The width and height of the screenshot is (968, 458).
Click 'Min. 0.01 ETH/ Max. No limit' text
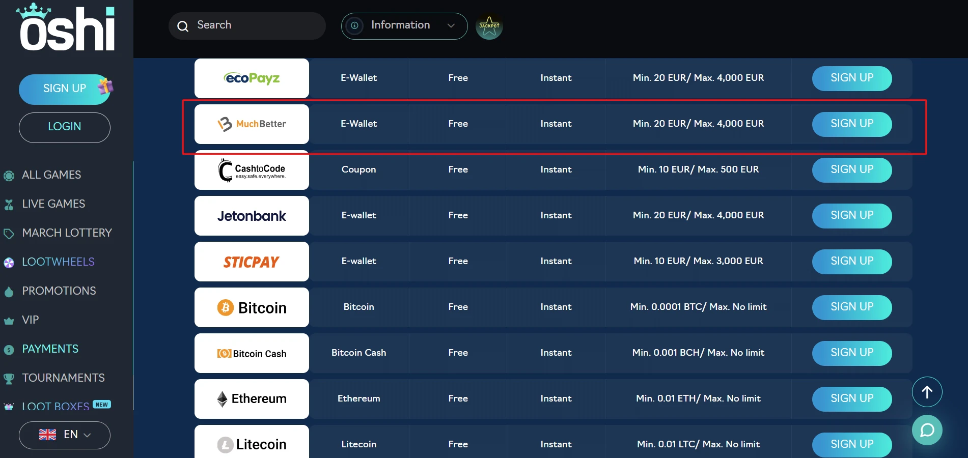tap(698, 398)
